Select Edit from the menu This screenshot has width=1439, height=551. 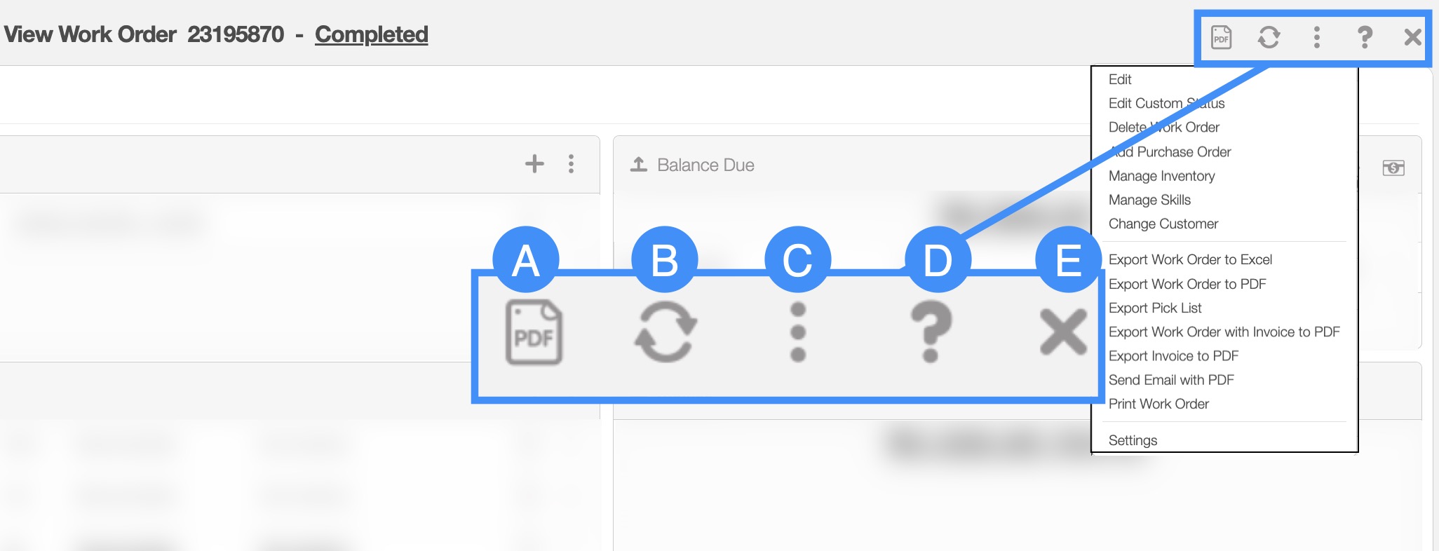click(1120, 79)
